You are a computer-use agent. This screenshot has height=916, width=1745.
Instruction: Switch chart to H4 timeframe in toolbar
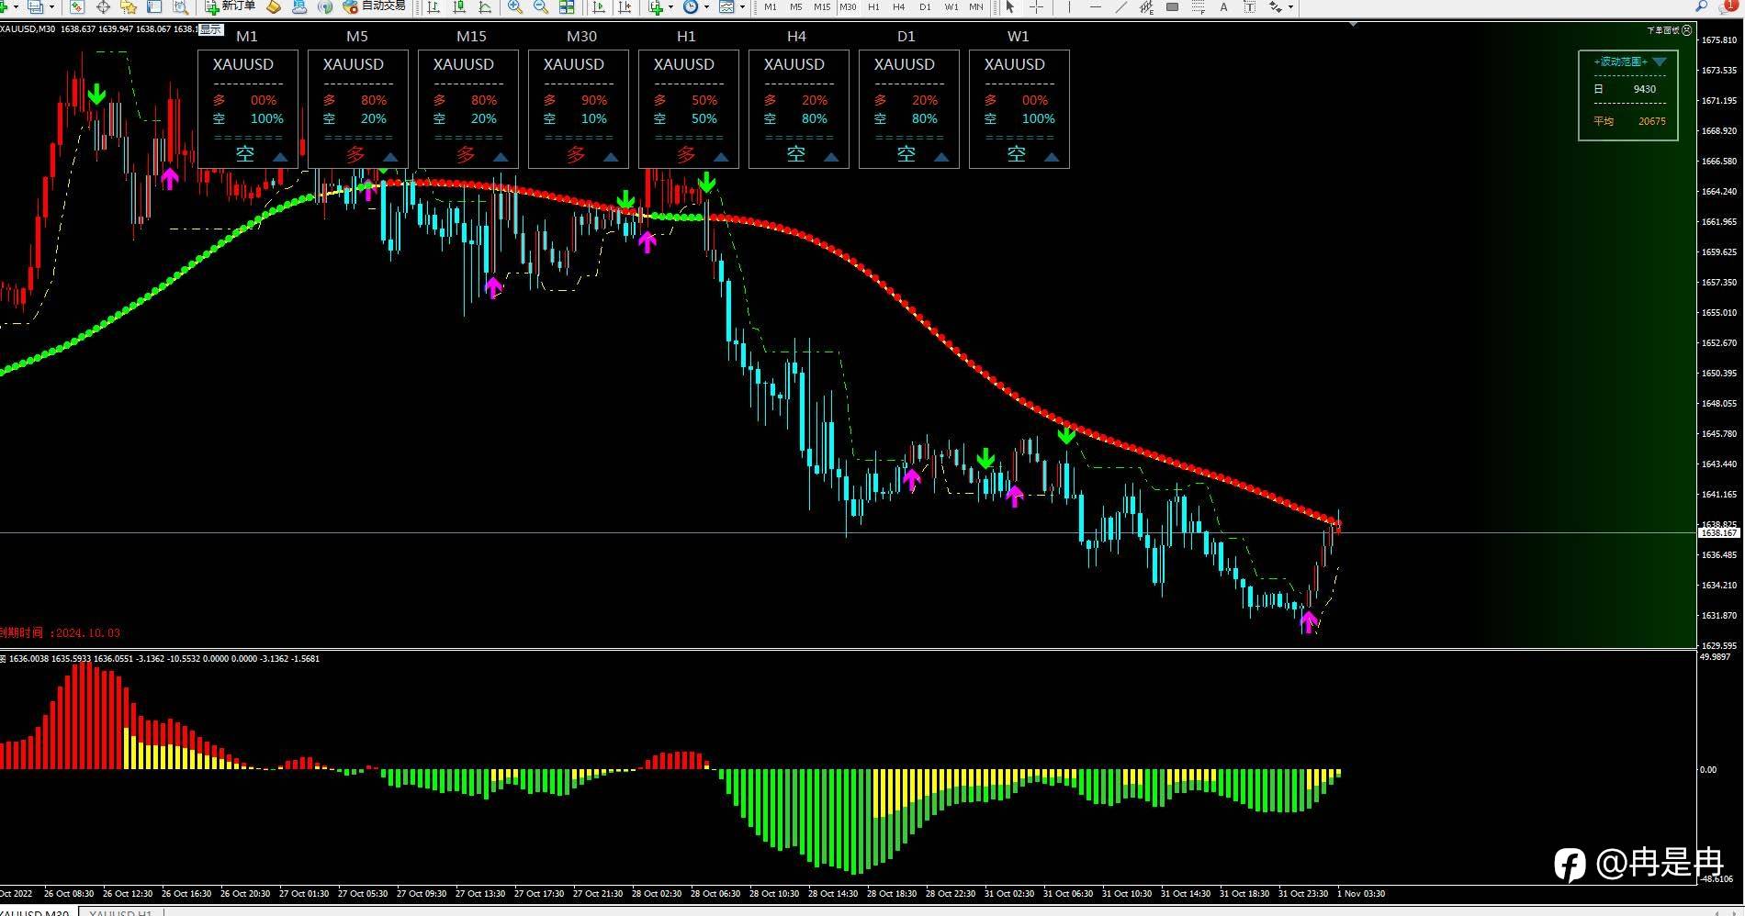[x=898, y=6]
